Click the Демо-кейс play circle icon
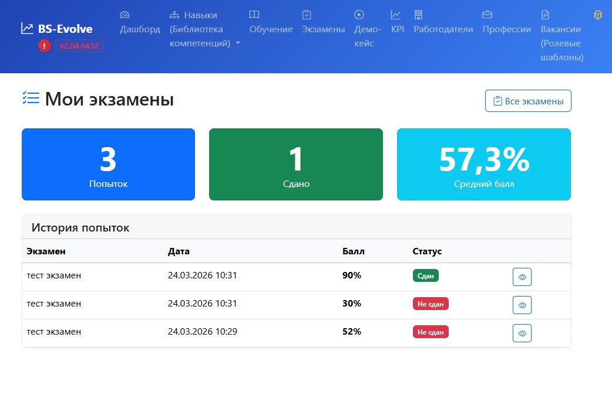Screen dimensions: 612x412 coord(359,15)
